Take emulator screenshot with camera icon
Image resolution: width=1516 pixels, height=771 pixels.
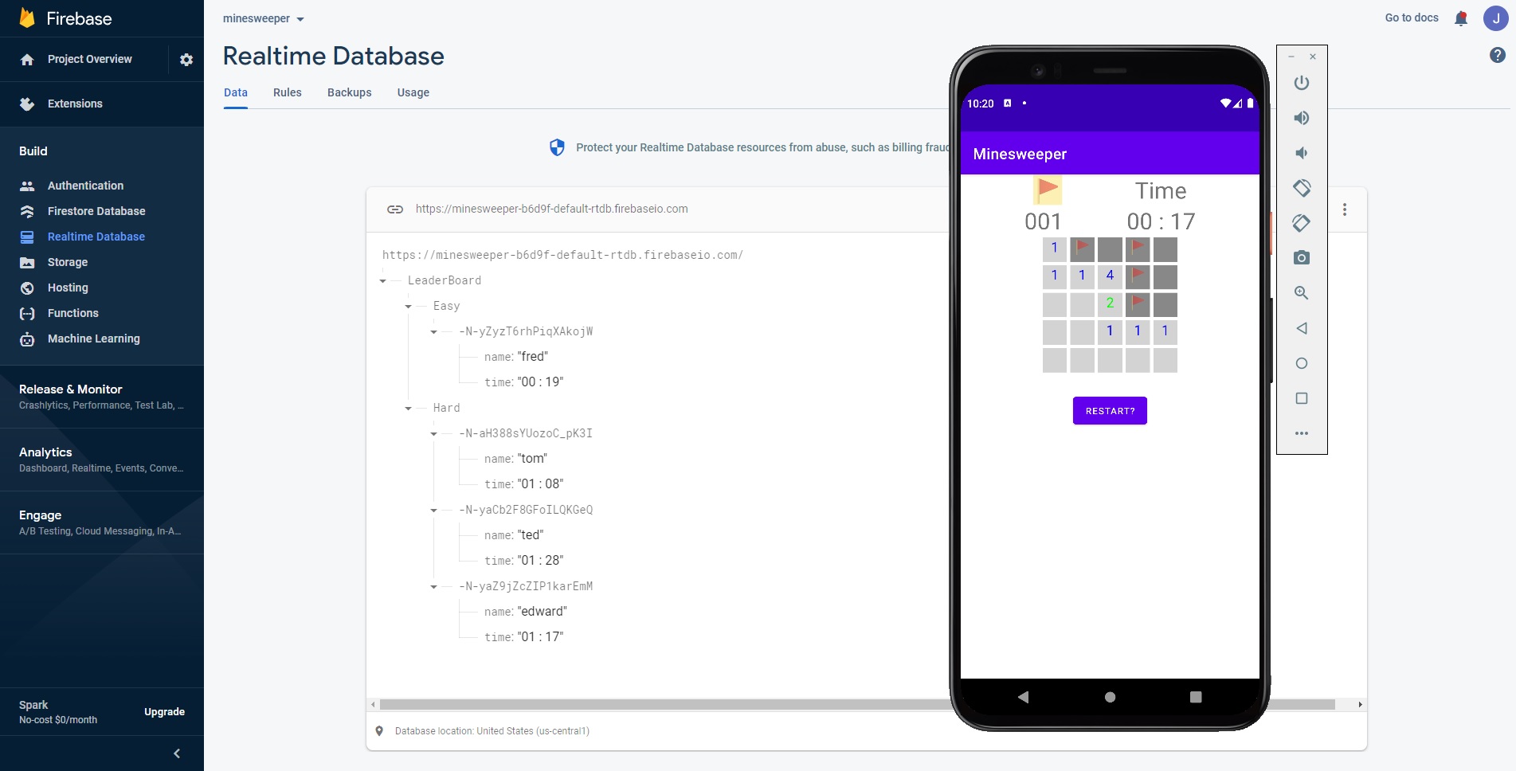click(x=1302, y=258)
